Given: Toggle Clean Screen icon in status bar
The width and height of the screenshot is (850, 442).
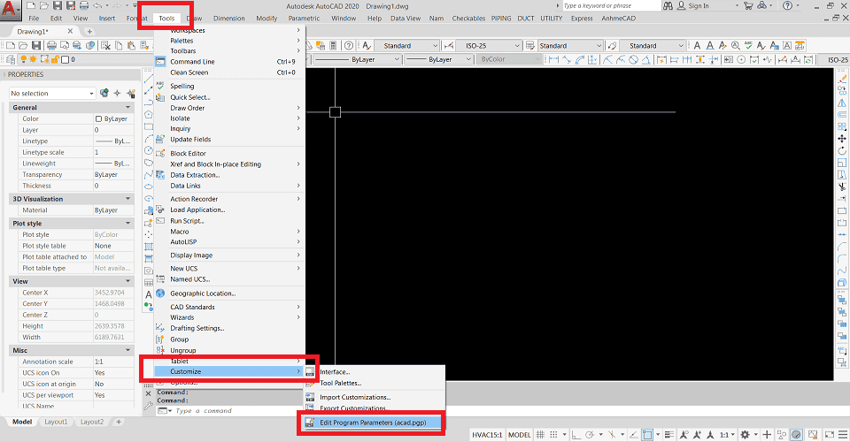Looking at the screenshot, I should point(830,434).
